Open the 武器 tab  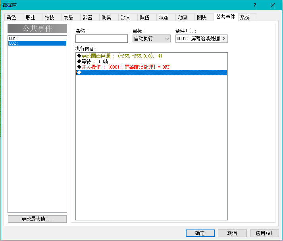coord(90,17)
